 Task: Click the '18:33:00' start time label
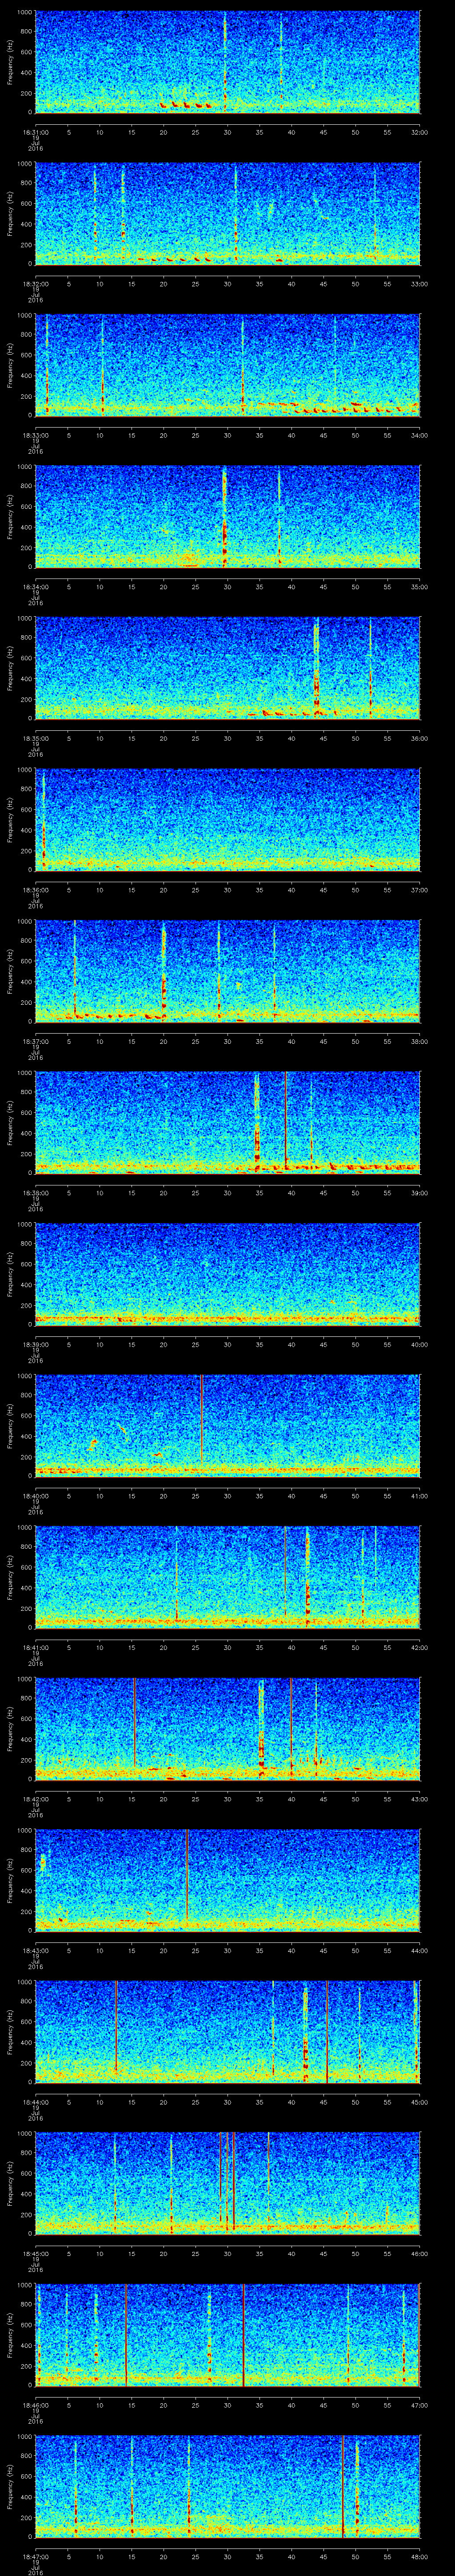coord(35,435)
